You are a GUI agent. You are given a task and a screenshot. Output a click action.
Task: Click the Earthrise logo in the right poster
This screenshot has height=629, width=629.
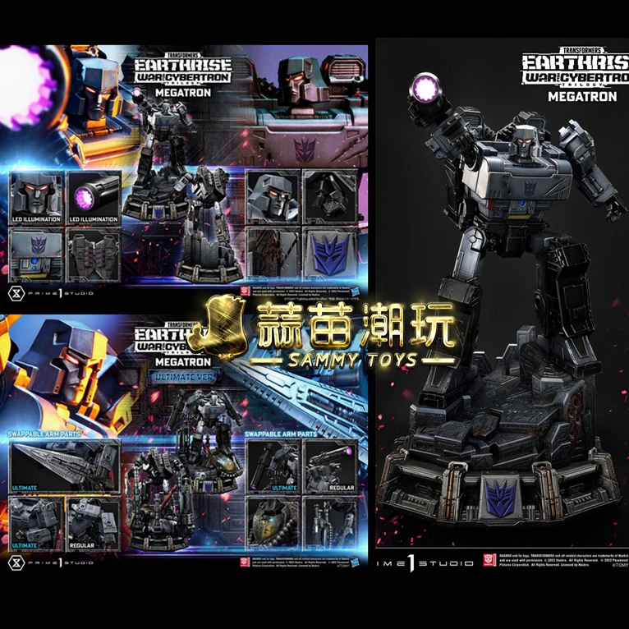pyautogui.click(x=576, y=67)
